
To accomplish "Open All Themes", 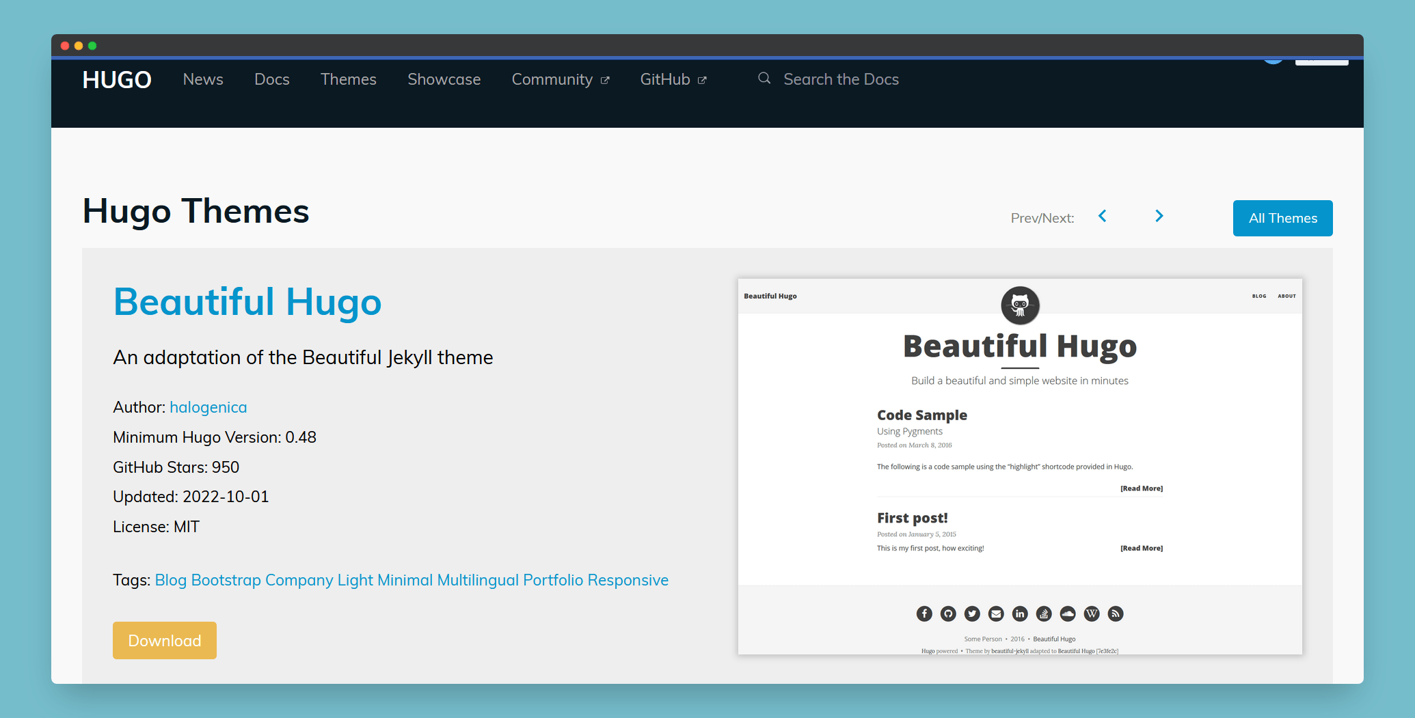I will coord(1282,218).
